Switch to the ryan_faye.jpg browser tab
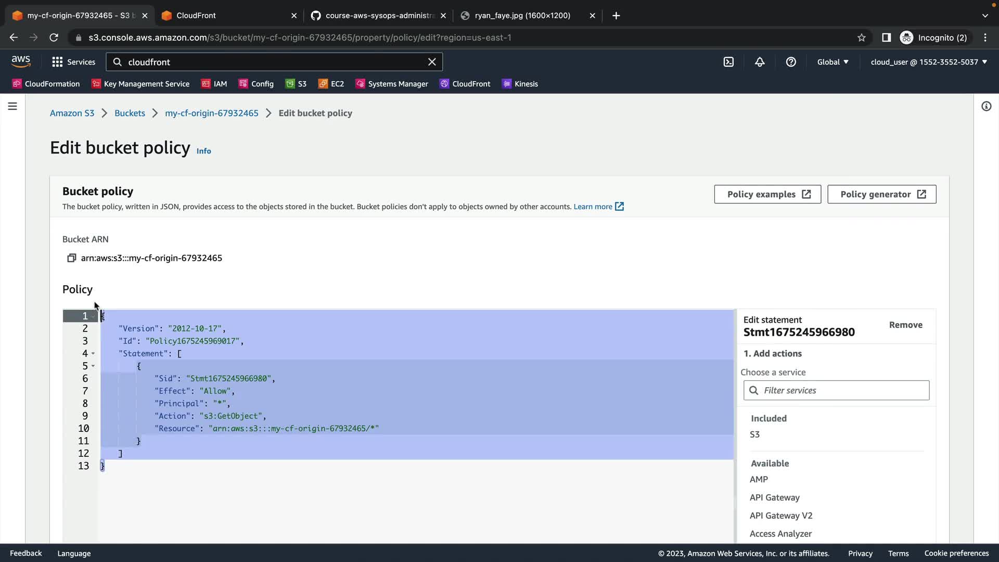999x562 pixels. [522, 16]
